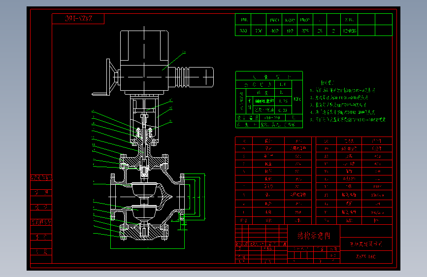
Task: Click the "12-Φ26" cell in the dimension table
Action: pos(349,31)
